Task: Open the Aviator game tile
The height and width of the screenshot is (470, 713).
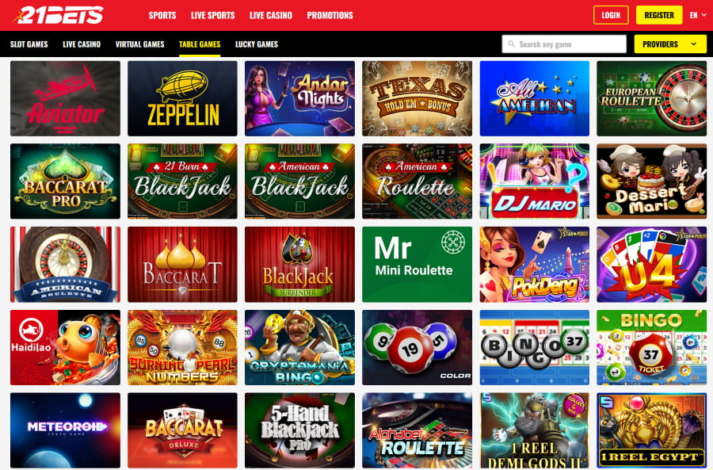Action: [66, 99]
